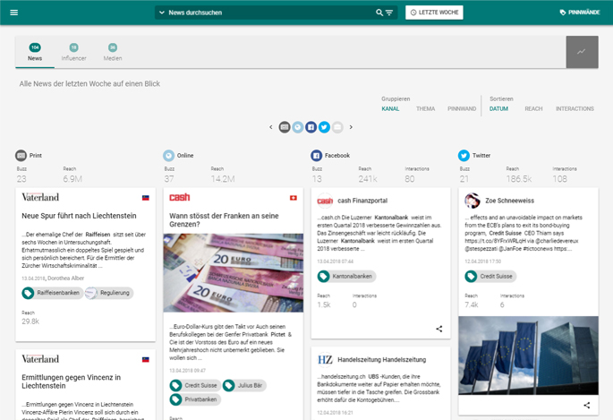Viewport: 613px width, 420px height.
Task: Click the cash Finanzportal avatar
Action: point(325,201)
